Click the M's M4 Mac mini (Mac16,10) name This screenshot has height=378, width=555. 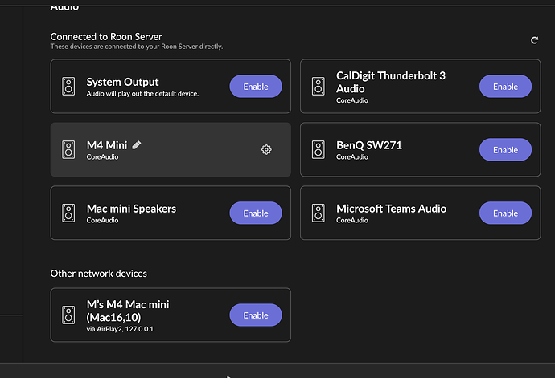(128, 311)
